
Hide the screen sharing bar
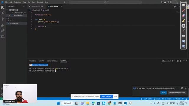pyautogui.click(x=115, y=96)
